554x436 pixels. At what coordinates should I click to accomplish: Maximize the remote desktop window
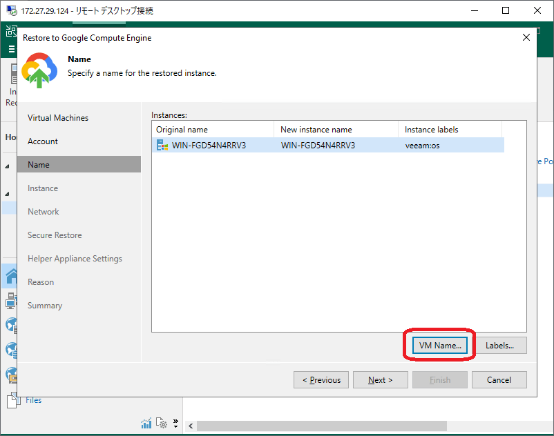(506, 10)
